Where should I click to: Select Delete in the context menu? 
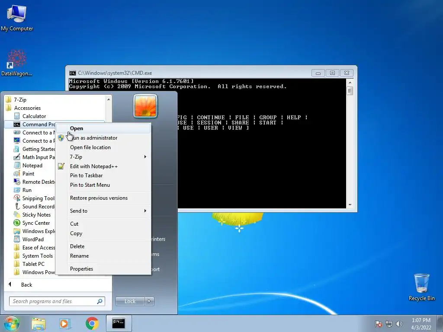pyautogui.click(x=103, y=246)
